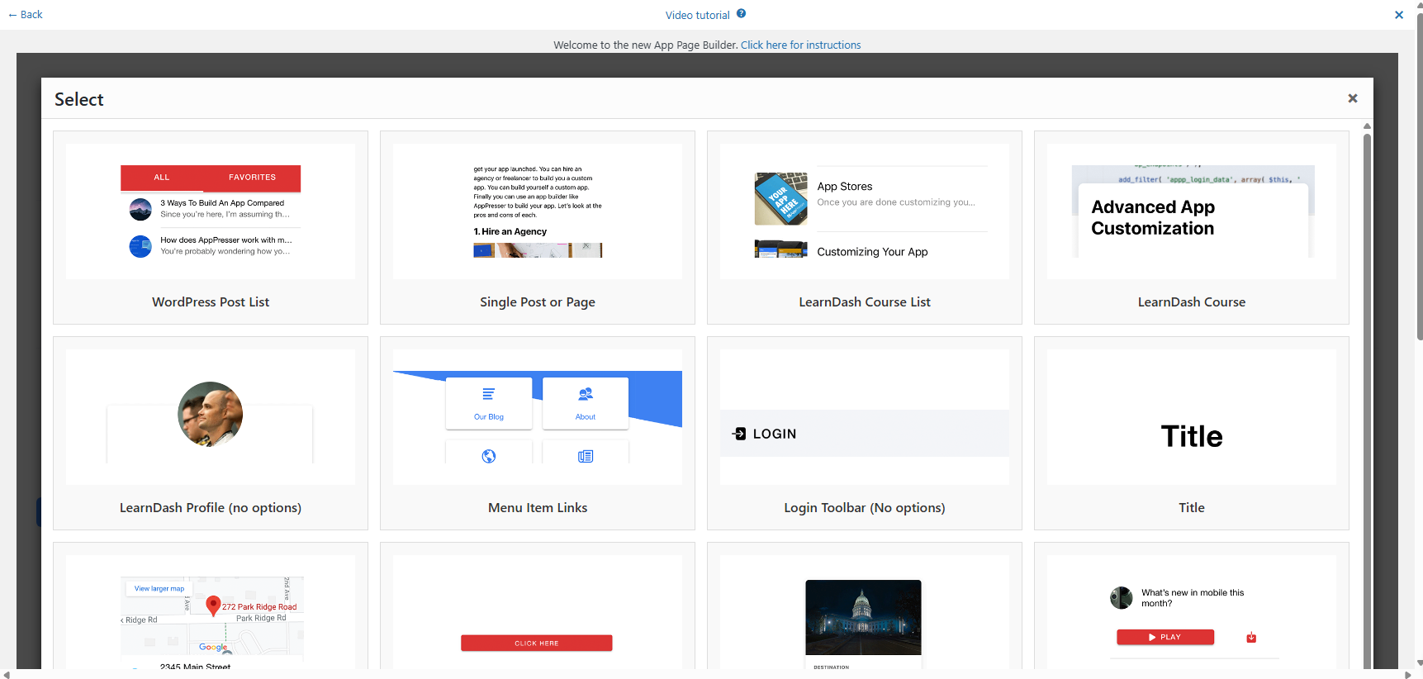Click the newspaper icon in Menu Item Links
The width and height of the screenshot is (1423, 679).
click(x=586, y=456)
